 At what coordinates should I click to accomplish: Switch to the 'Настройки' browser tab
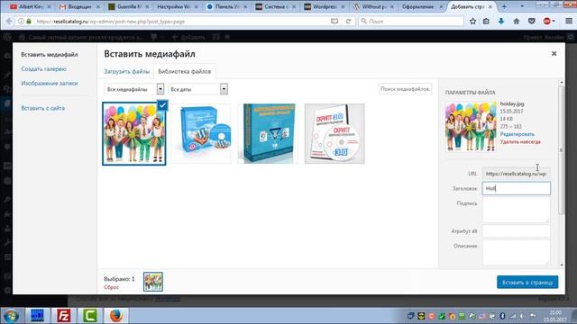pos(178,6)
